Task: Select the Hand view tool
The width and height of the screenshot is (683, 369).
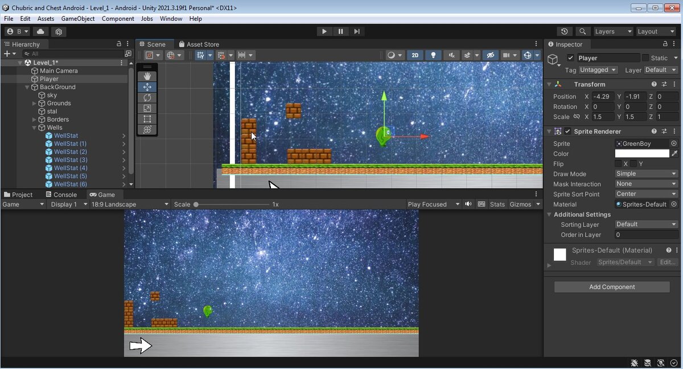Action: pyautogui.click(x=147, y=76)
